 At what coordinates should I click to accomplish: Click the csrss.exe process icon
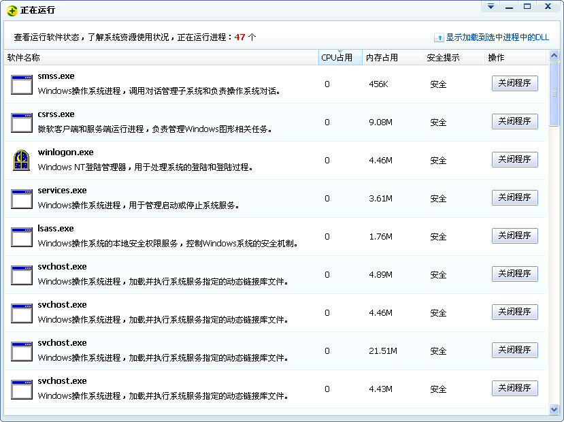coord(22,123)
